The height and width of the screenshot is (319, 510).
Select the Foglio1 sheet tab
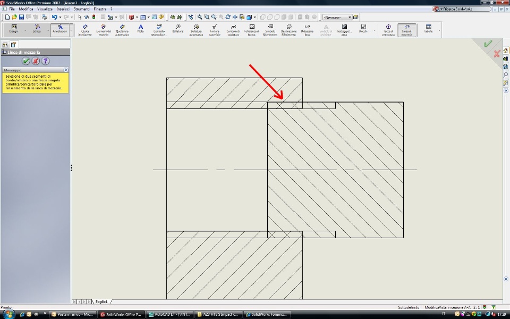pos(101,302)
